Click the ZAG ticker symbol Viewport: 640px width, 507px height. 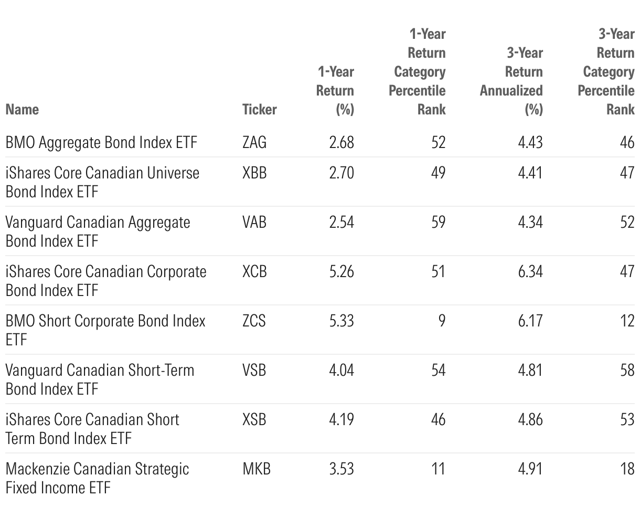[254, 142]
